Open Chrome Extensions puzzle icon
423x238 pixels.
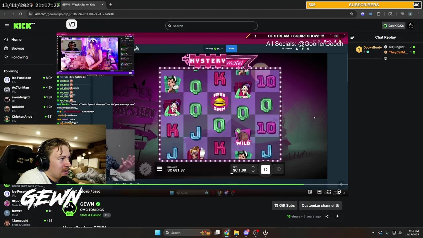(379, 14)
